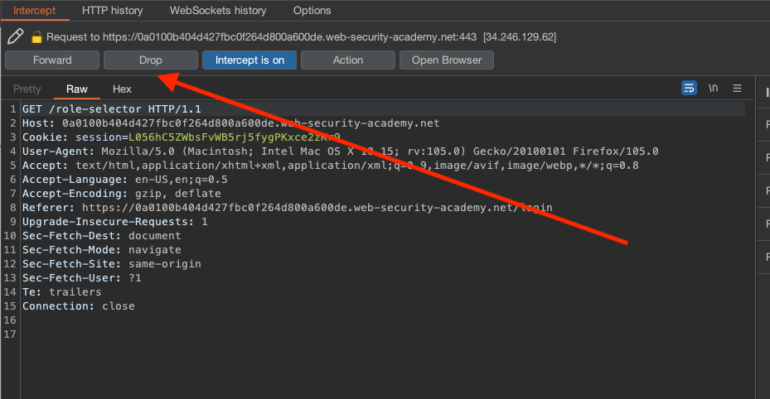Viewport: 770px width, 399px height.
Task: Turn off the Intercept is on toggle
Action: [249, 60]
